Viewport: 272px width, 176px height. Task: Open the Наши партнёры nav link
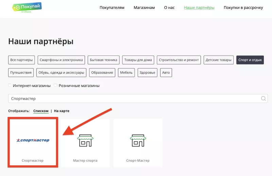click(199, 7)
